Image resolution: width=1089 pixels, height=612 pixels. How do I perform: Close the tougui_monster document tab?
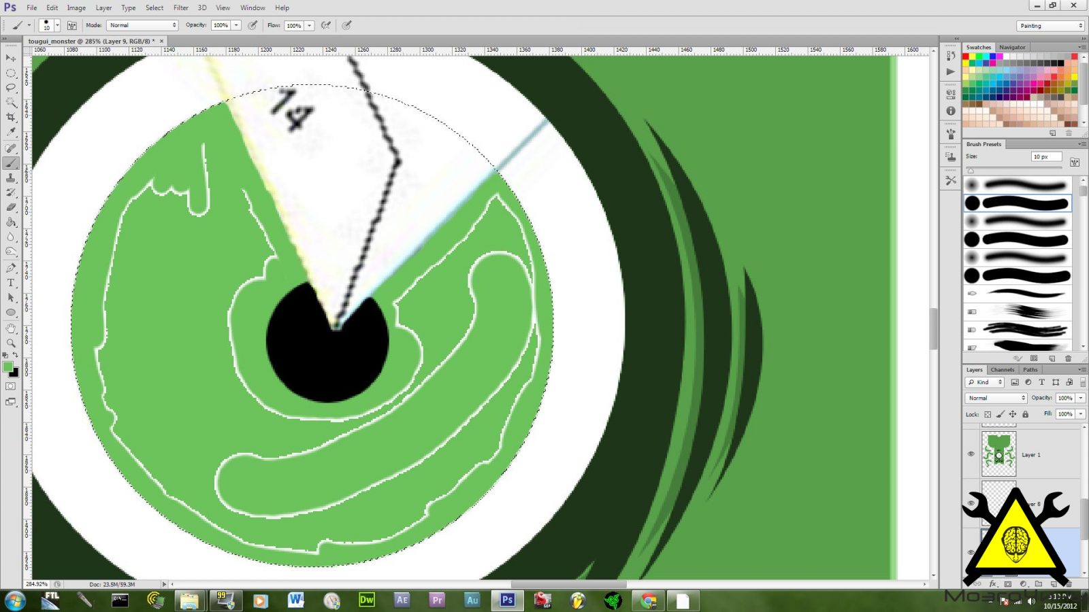click(161, 41)
